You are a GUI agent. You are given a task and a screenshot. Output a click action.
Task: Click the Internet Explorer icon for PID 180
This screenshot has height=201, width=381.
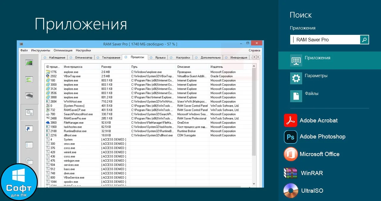(48, 80)
